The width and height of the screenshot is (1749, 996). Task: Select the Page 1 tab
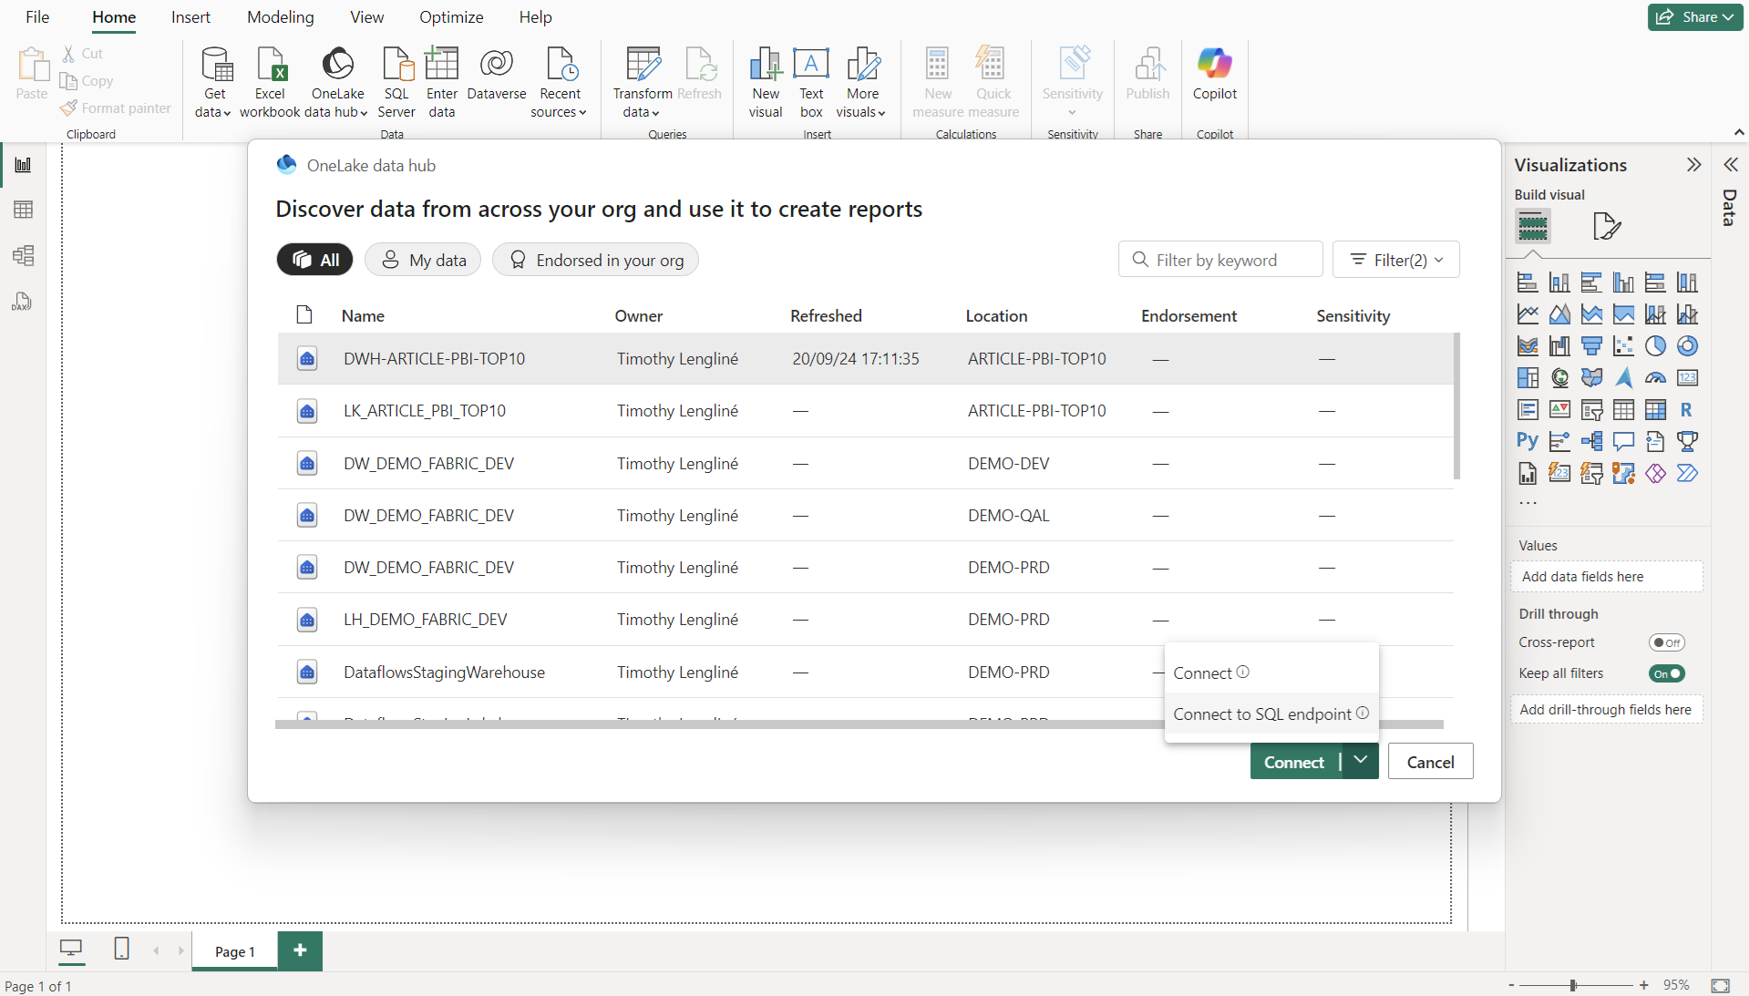[x=235, y=951]
